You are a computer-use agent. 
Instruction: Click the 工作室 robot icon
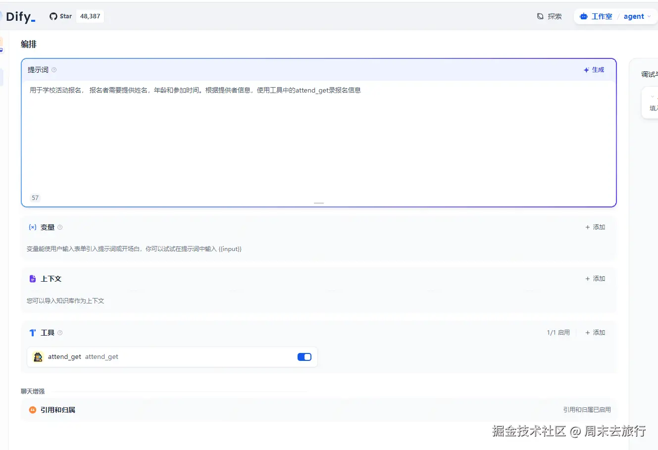[x=584, y=16]
